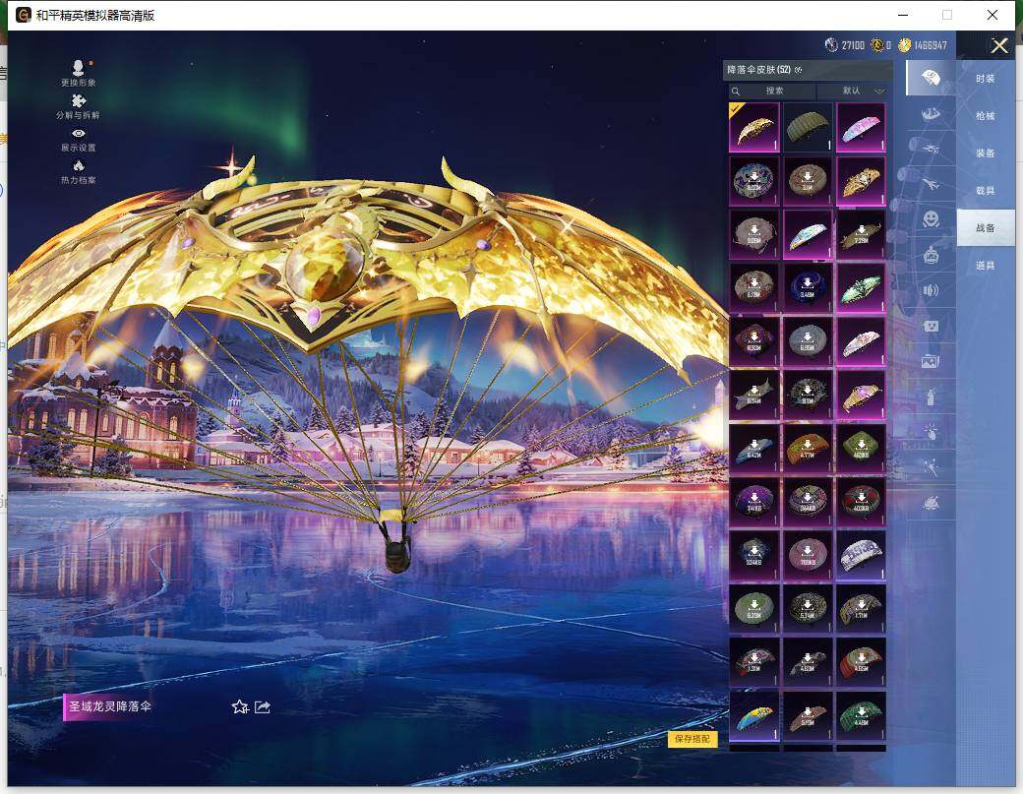Viewport: 1023px width, 794px height.
Task: Select the parachute category icon
Action: click(931, 79)
